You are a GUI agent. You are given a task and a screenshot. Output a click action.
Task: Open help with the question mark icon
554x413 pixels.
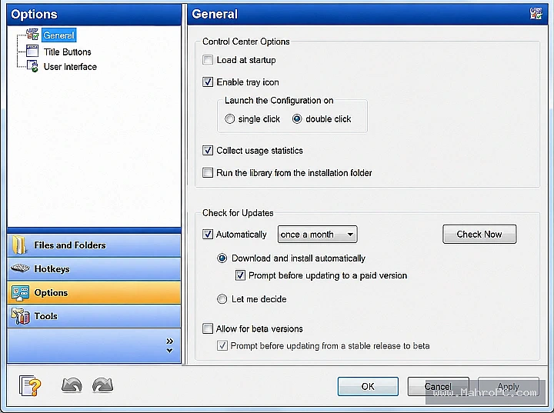click(x=30, y=385)
